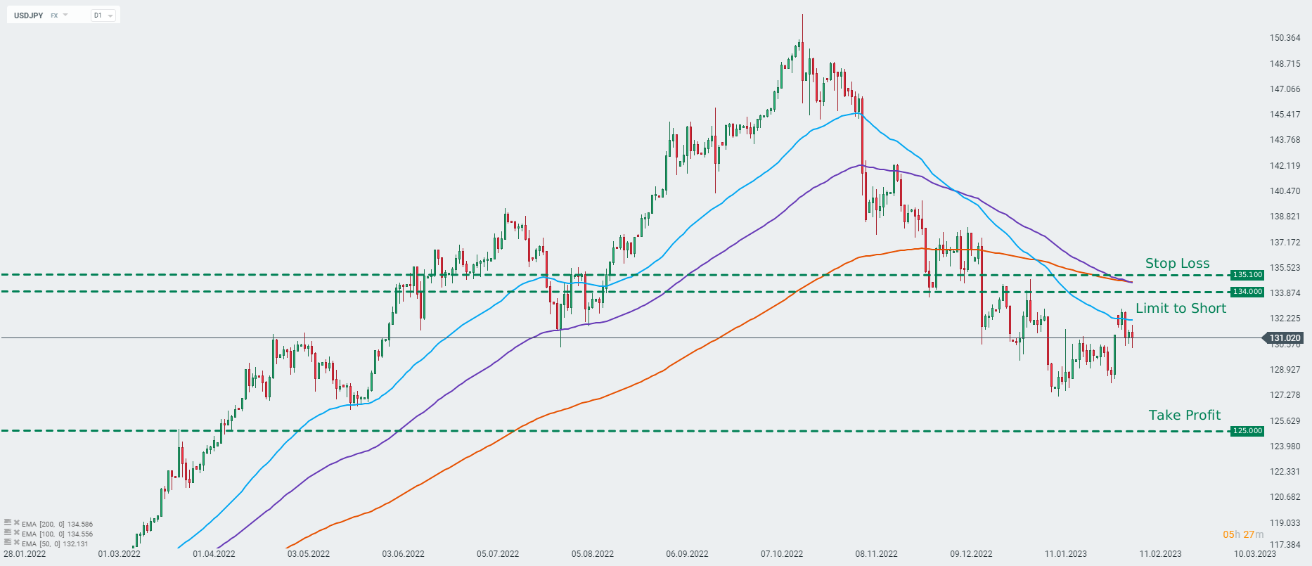Click the Limit to Short annotation

tap(1181, 309)
